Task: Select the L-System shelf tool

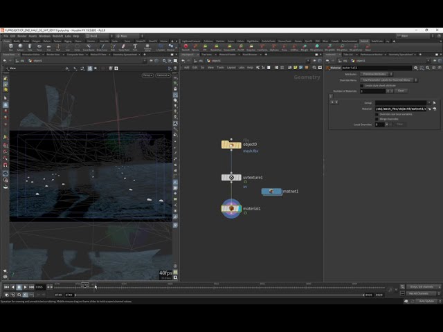Action: pos(161,47)
